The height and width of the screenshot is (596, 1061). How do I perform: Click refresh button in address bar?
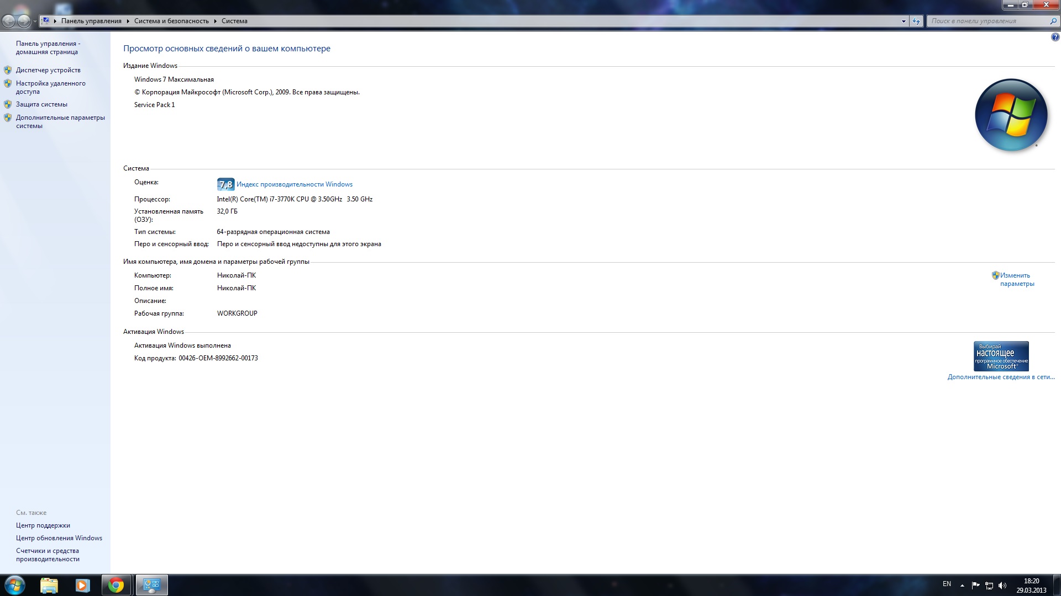pyautogui.click(x=916, y=21)
